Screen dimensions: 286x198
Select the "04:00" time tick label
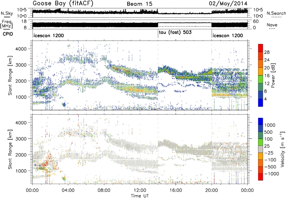tap(68, 190)
